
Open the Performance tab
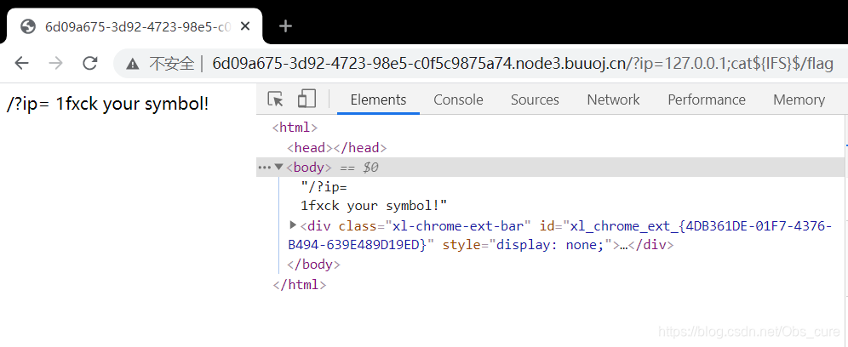(x=707, y=100)
